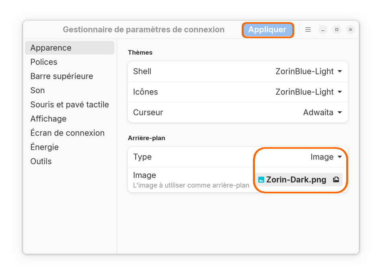Open the Curseur theme dropdown
The width and height of the screenshot is (382, 279).
[x=322, y=113]
